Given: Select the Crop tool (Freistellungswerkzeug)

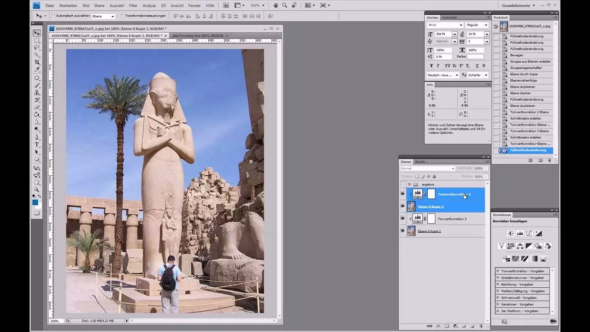Looking at the screenshot, I should pyautogui.click(x=37, y=62).
